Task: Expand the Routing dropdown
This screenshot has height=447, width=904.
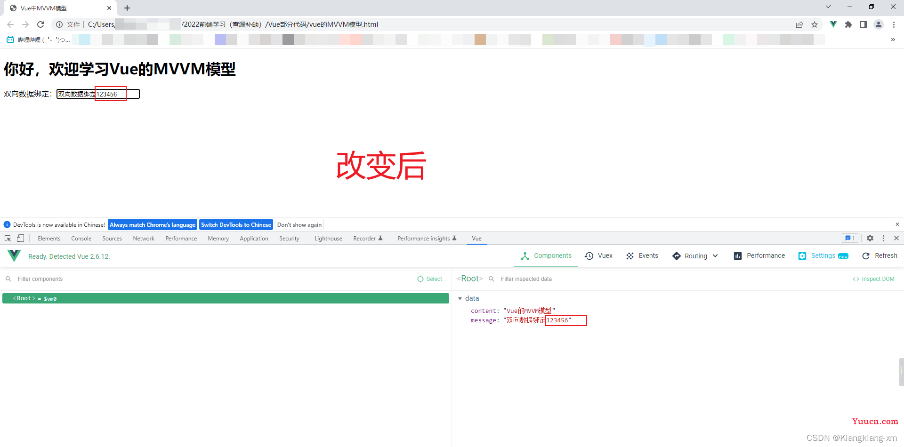Action: tap(695, 256)
